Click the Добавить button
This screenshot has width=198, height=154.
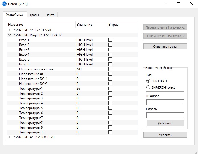(x=165, y=123)
